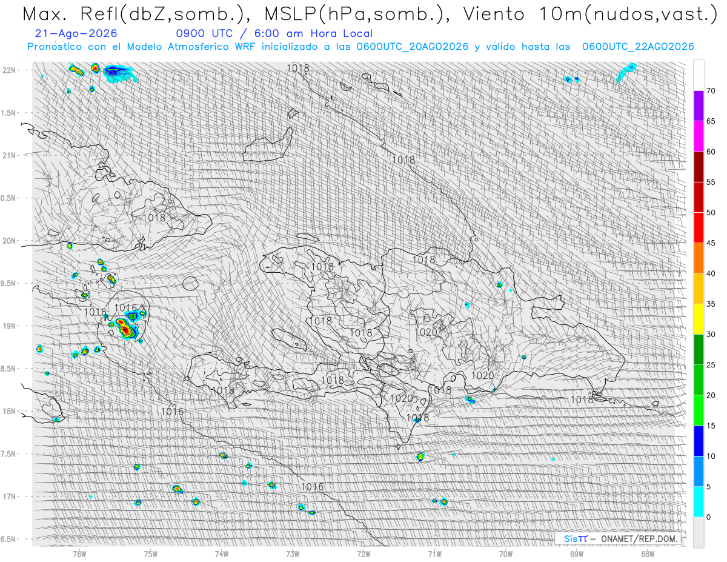Click the '60' colorbar scale value
This screenshot has height=562, width=727.
coord(711,152)
